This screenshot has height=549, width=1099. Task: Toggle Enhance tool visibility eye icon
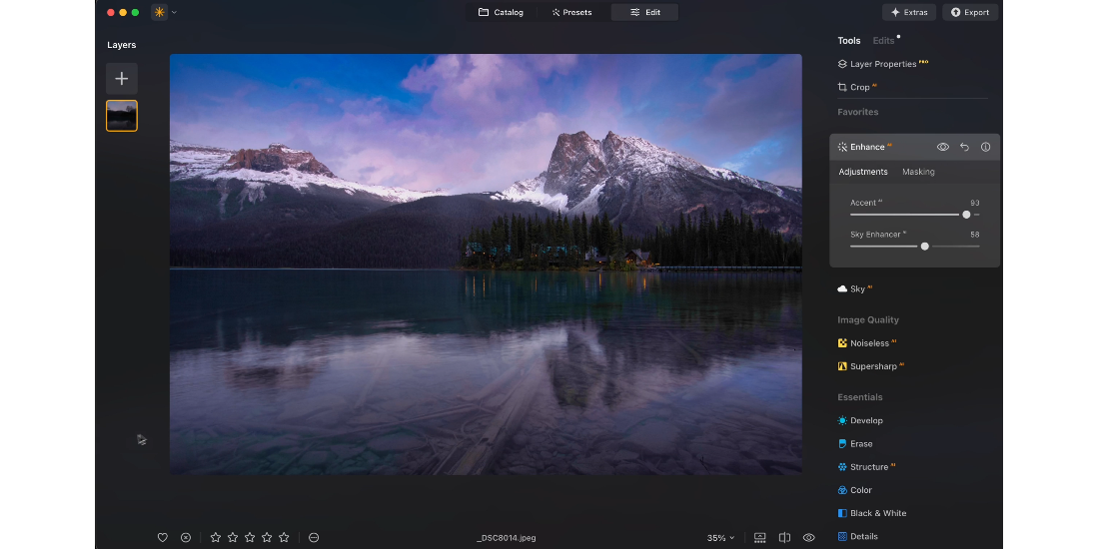click(942, 147)
